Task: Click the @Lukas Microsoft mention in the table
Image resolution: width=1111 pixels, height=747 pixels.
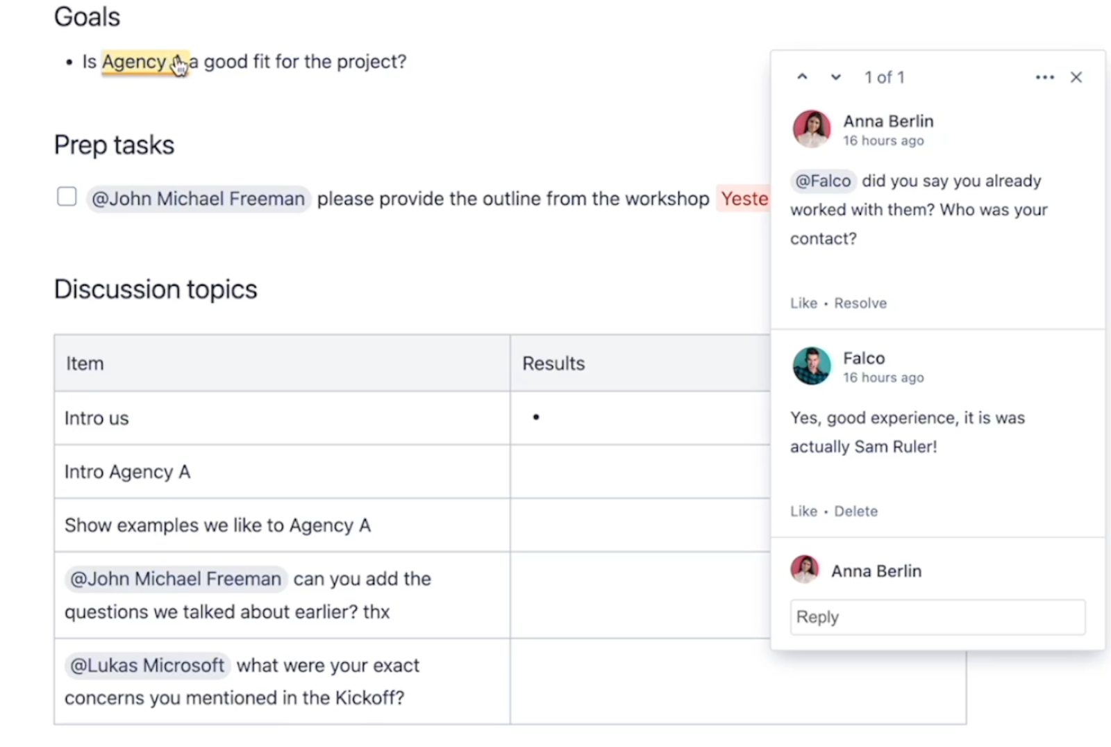Action: click(x=147, y=666)
